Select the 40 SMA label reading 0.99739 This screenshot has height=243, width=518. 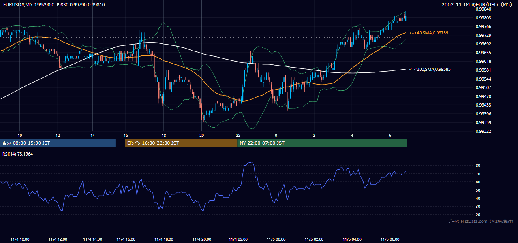(429, 33)
